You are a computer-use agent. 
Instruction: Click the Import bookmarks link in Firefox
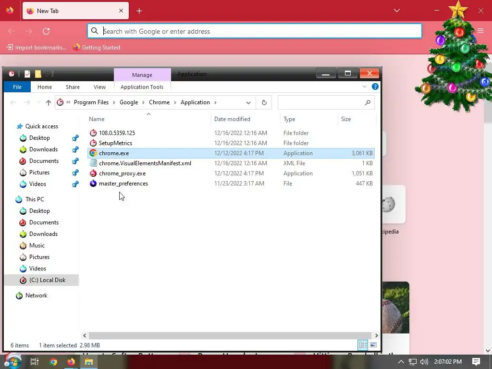point(37,48)
